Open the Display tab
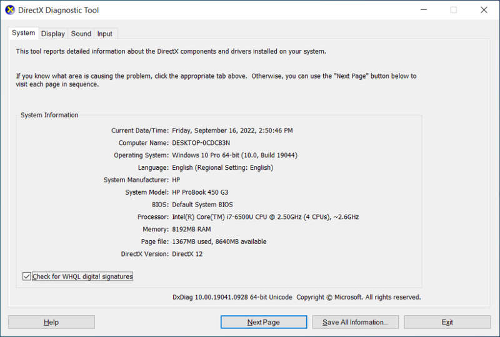This screenshot has width=500, height=337. (53, 34)
